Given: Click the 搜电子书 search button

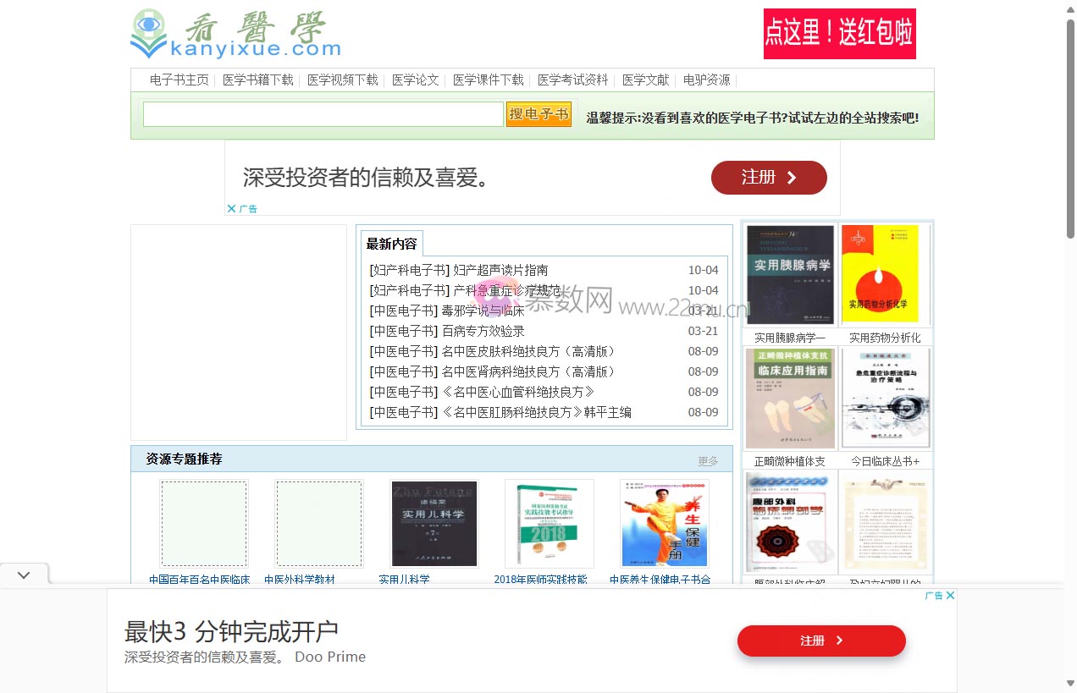Looking at the screenshot, I should click(538, 114).
